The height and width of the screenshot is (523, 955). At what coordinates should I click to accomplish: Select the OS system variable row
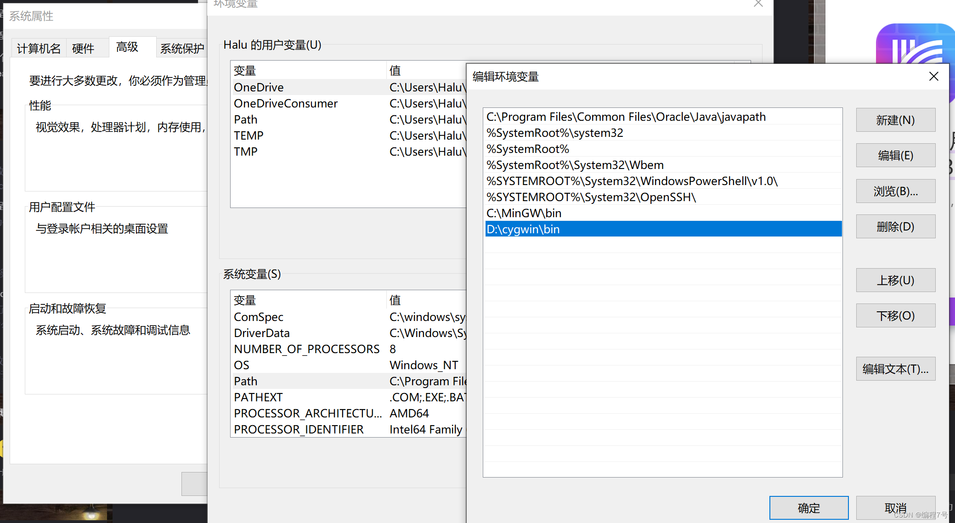[x=349, y=365]
